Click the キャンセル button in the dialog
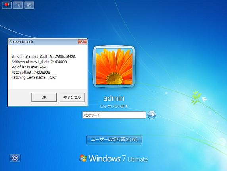Image resolution: width=227 pixels, height=171 pixels. pyautogui.click(x=72, y=97)
